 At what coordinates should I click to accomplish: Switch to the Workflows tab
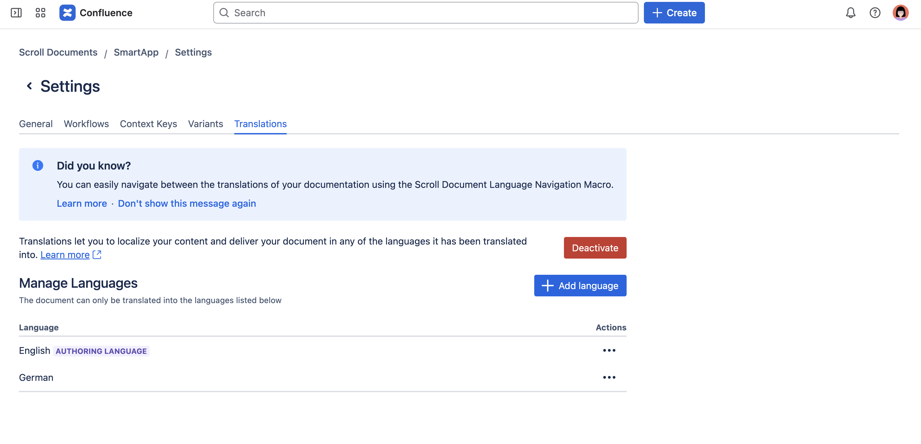(x=86, y=124)
